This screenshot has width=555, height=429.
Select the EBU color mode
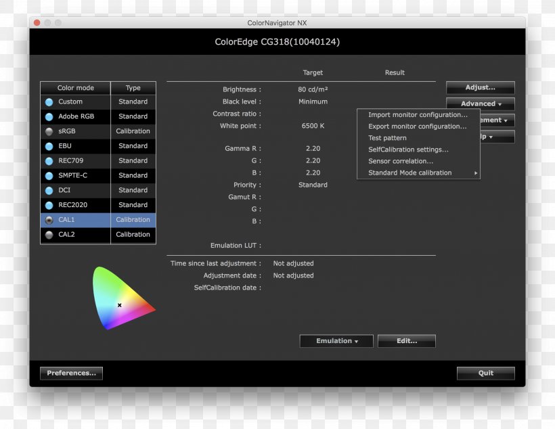[98, 146]
